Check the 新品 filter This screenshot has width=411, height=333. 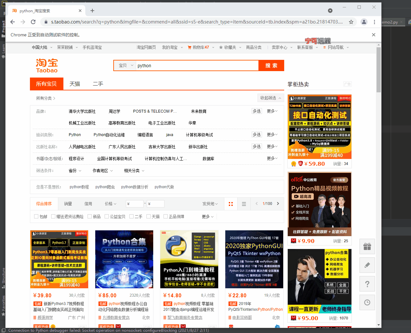pyautogui.click(x=89, y=217)
